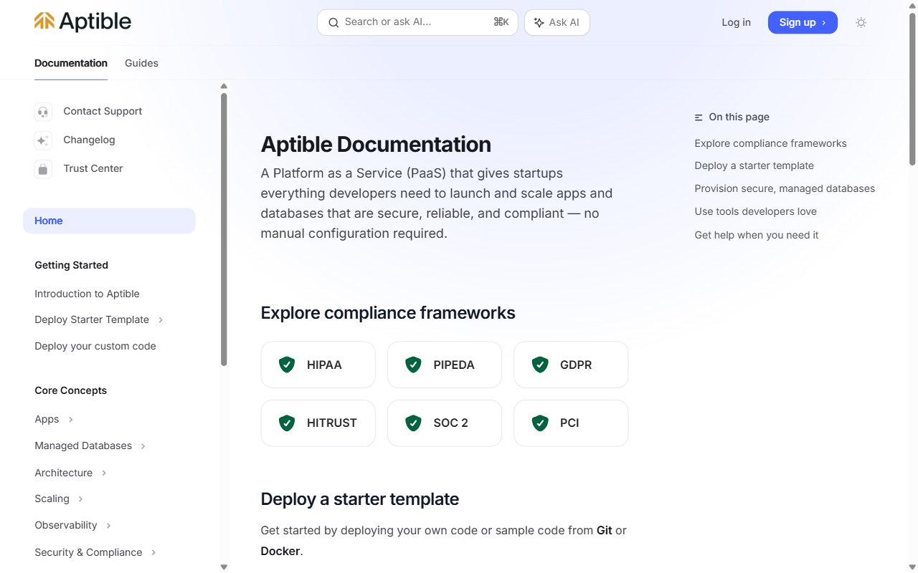
Task: Click the HIPAA shield icon
Action: 287,365
